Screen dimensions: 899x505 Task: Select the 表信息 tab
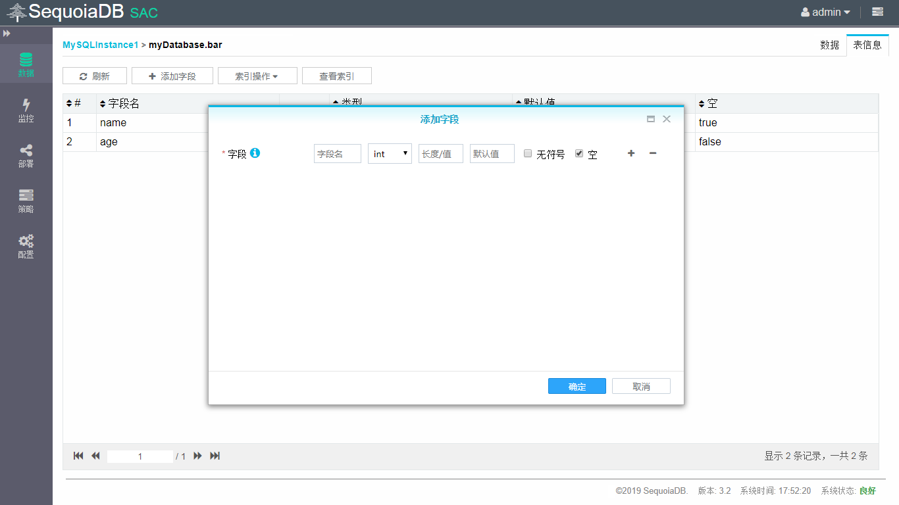(867, 45)
